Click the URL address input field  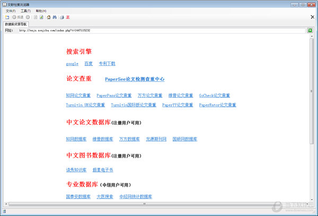click(162, 30)
